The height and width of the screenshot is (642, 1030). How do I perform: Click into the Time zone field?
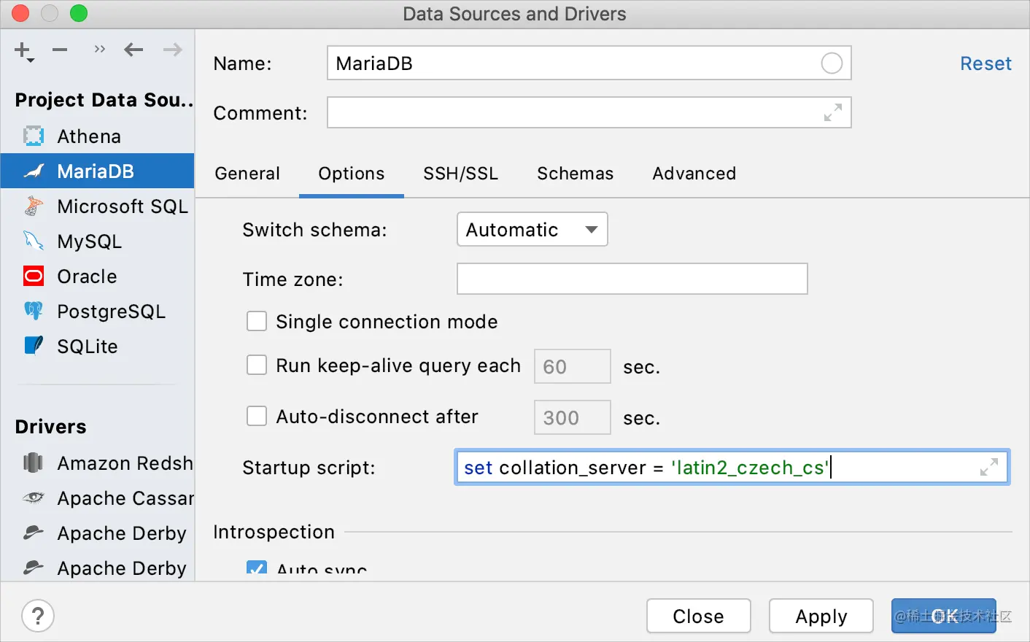pyautogui.click(x=632, y=279)
